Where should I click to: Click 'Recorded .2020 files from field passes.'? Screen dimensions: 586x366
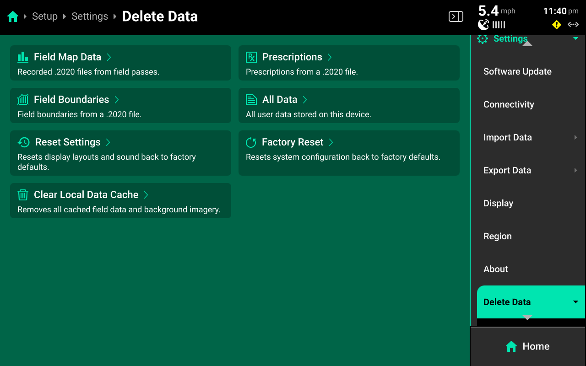88,72
